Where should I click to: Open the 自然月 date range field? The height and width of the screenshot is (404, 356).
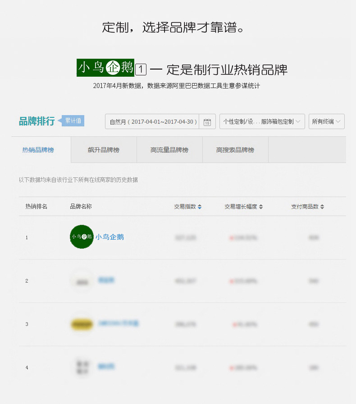coord(152,121)
